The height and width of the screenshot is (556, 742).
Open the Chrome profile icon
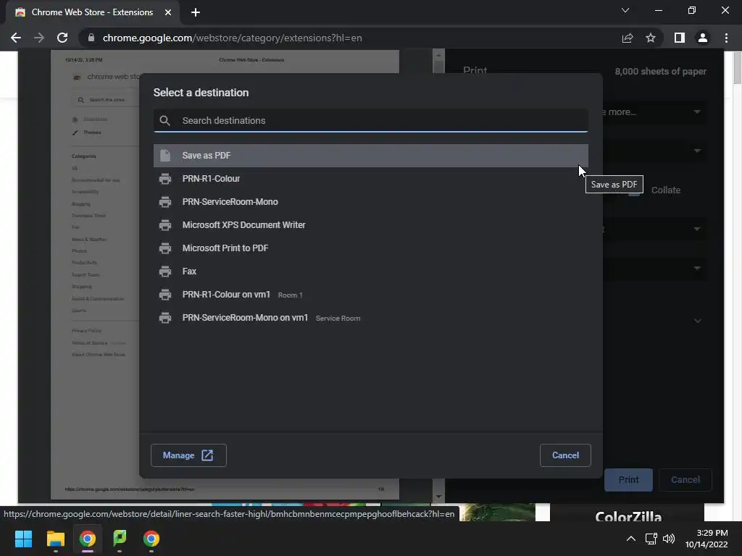coord(703,38)
